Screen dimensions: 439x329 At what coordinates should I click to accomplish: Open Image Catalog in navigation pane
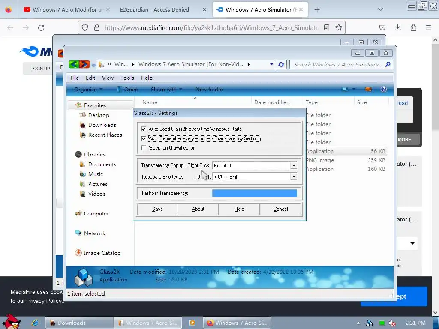(102, 253)
